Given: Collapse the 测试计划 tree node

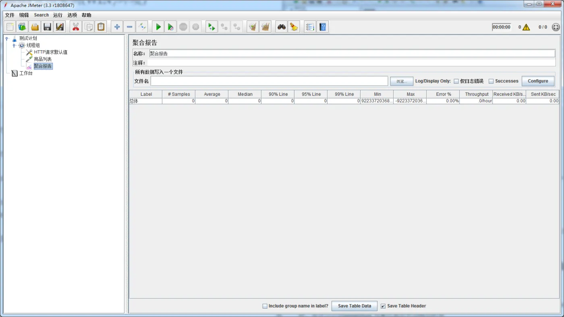Looking at the screenshot, I should click(7, 39).
